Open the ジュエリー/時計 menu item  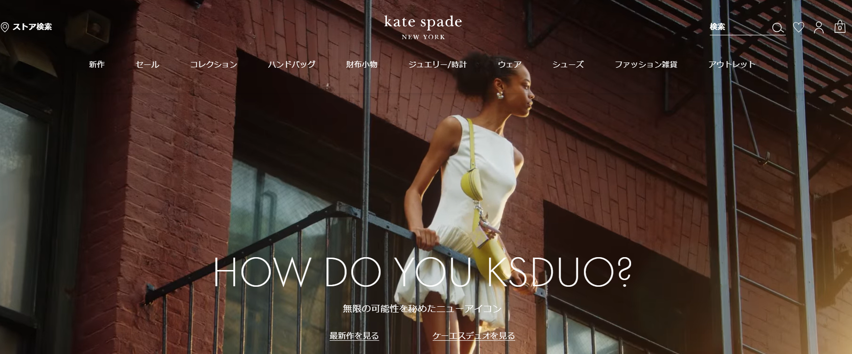(437, 64)
